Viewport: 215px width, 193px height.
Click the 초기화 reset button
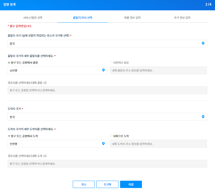pos(107,184)
